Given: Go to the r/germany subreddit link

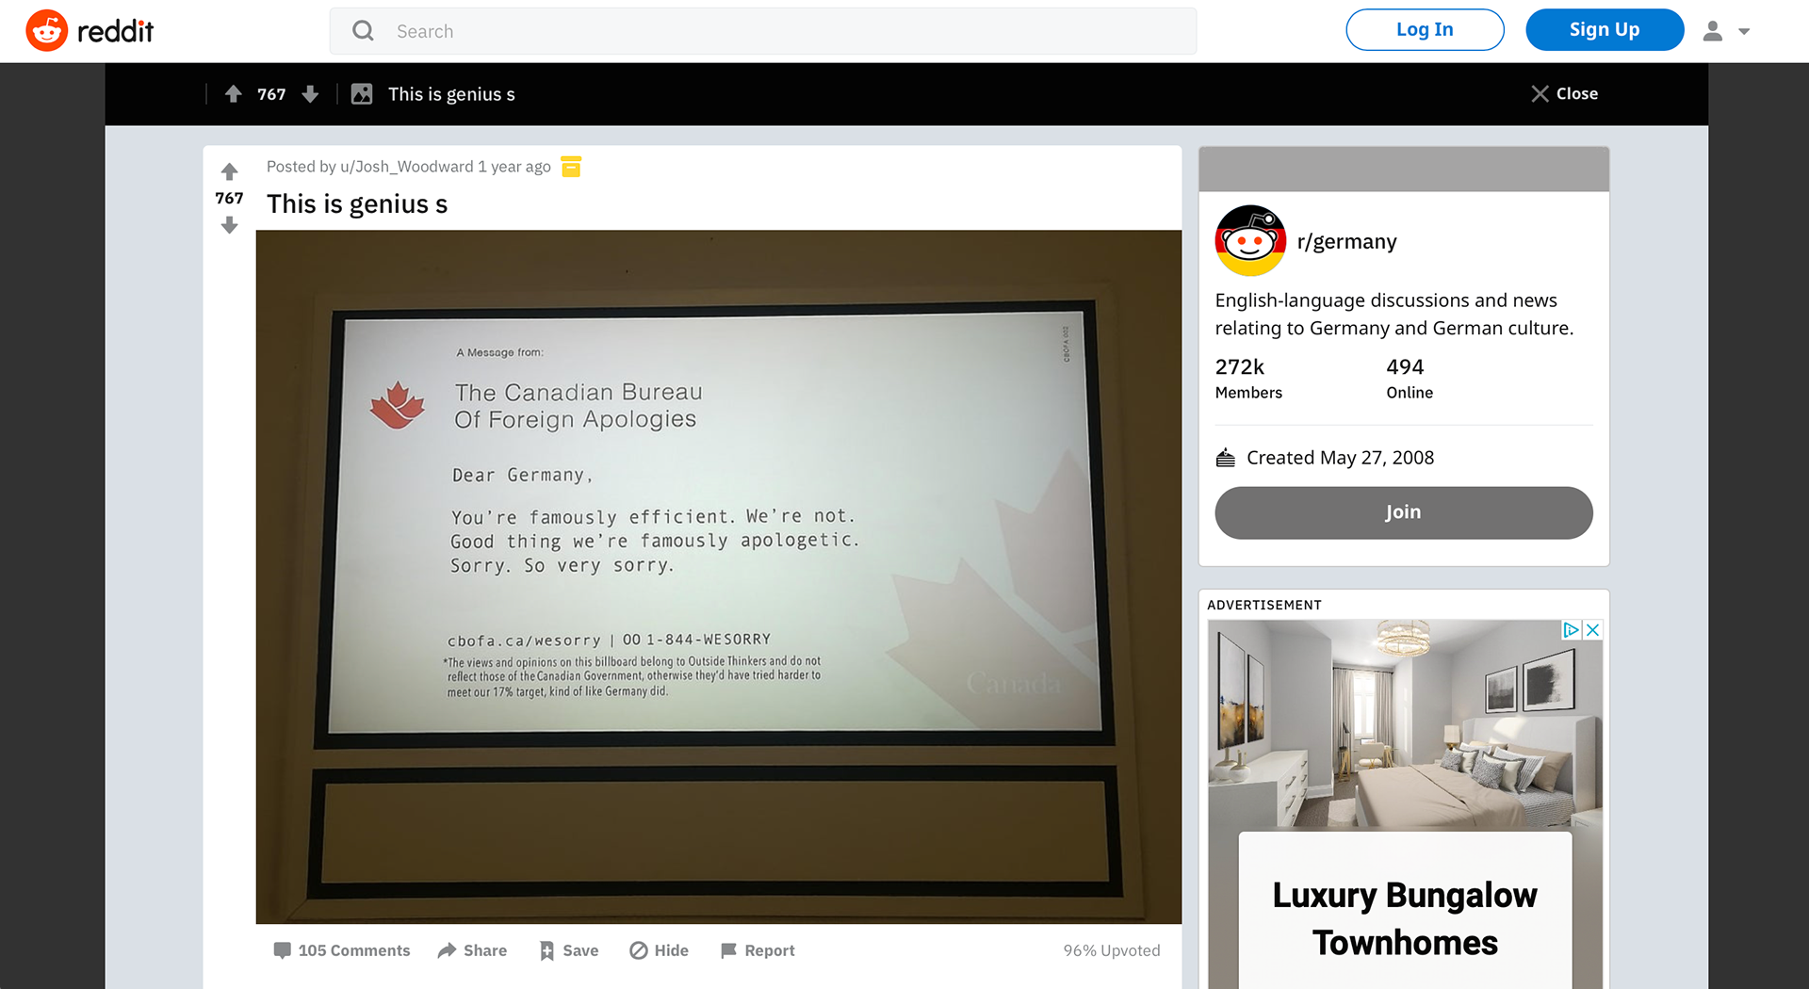Looking at the screenshot, I should (x=1346, y=242).
